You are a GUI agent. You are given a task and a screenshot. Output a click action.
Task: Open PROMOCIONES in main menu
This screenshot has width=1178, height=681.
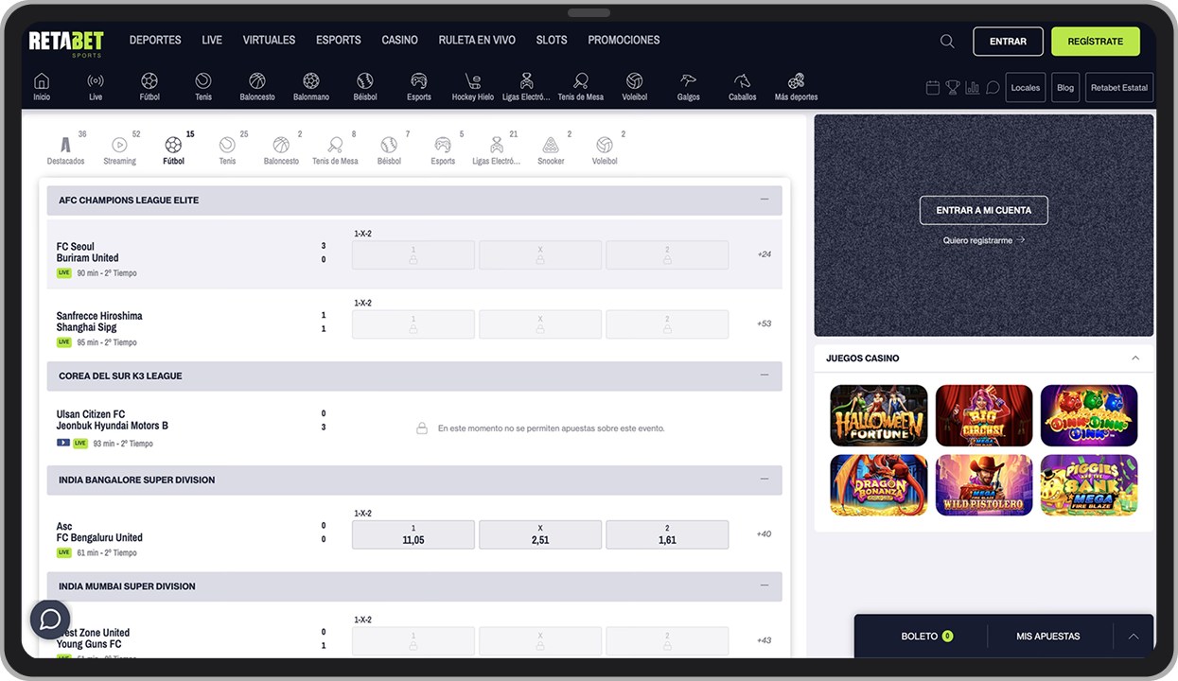624,41
